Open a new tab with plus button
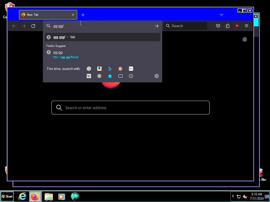The image size is (270, 202). click(83, 15)
